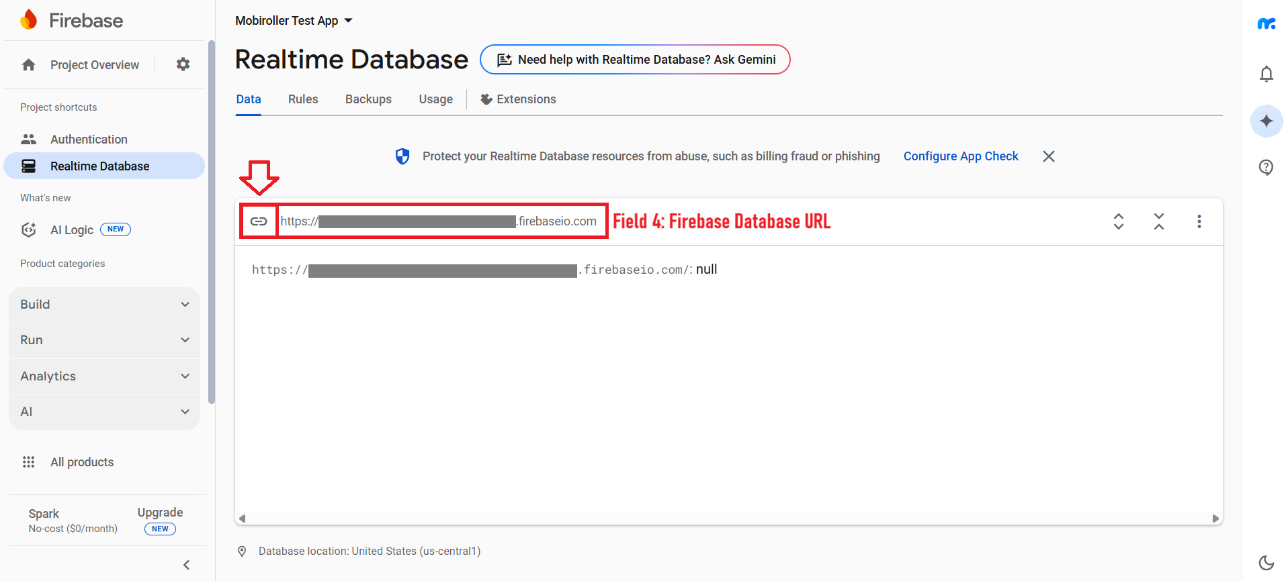The image size is (1288, 581).
Task: Switch to the Data tab
Action: [x=249, y=99]
